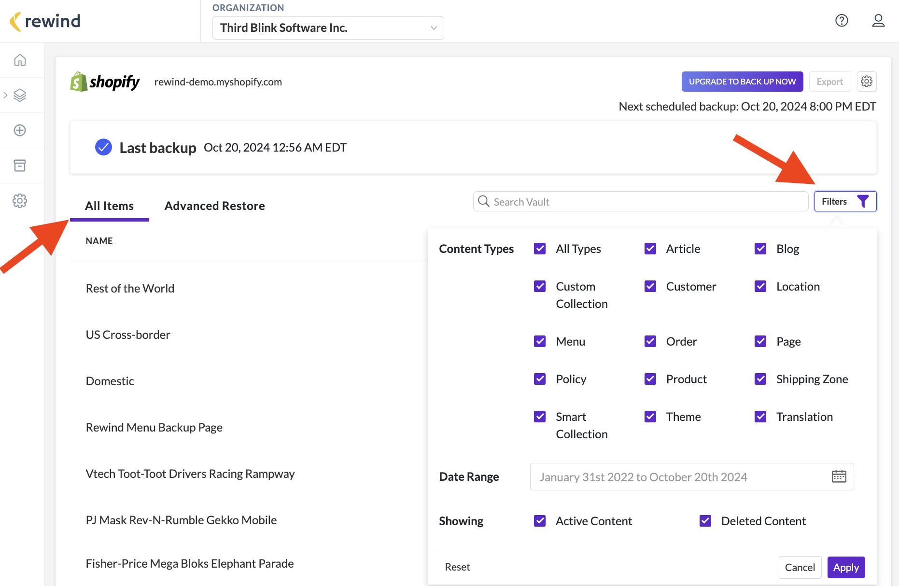This screenshot has height=586, width=899.
Task: Select PJ Mask Rev-N-Rumble Gekko Mobile item
Action: pos(181,520)
